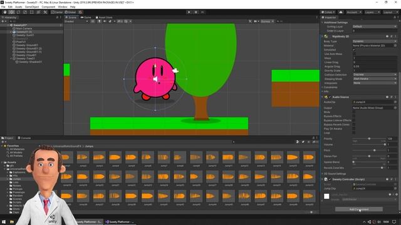Open AudioClip object picker circle
401x225 pixels.
[395, 102]
